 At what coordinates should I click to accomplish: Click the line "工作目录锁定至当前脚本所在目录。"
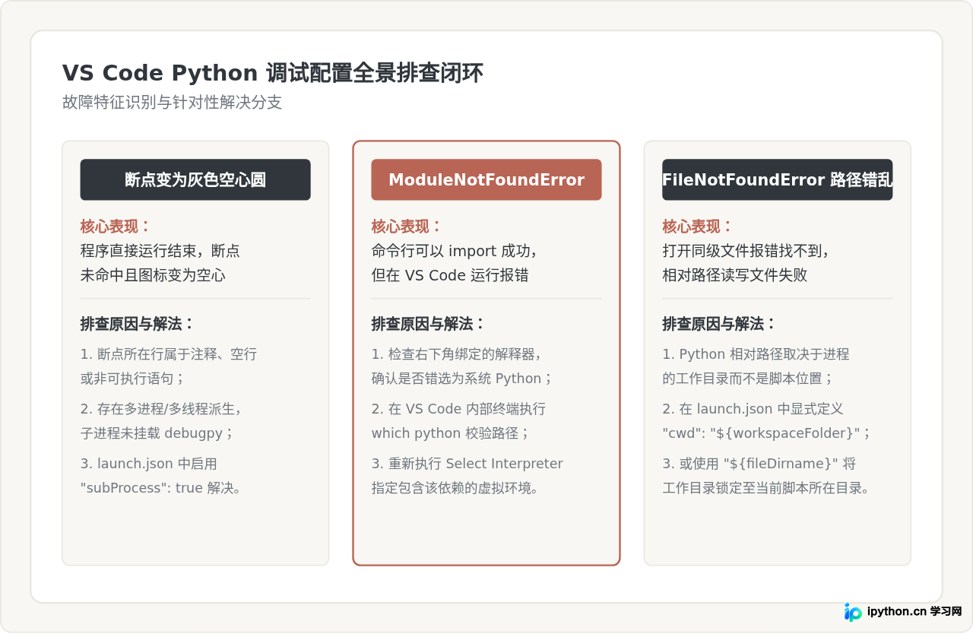(x=766, y=488)
